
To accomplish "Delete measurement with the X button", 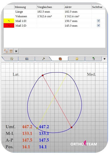I will click(x=16, y=51).
